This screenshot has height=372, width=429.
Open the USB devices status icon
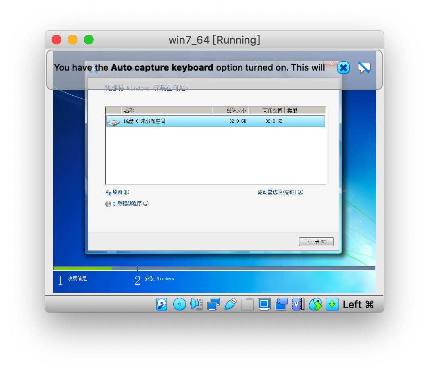pyautogui.click(x=230, y=304)
